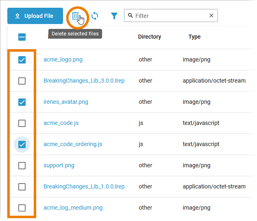The width and height of the screenshot is (257, 221).
Task: Open the BreakingChanges_Lib_1.0.0.lrep link
Action: (x=84, y=187)
